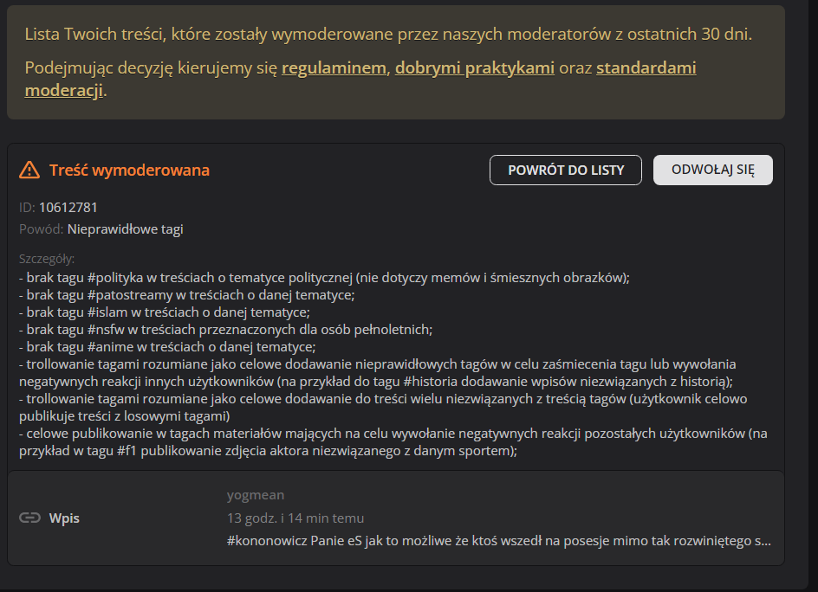Click the Lista Twoich treści banner sentence
Image resolution: width=818 pixels, height=592 pixels.
pyautogui.click(x=387, y=35)
